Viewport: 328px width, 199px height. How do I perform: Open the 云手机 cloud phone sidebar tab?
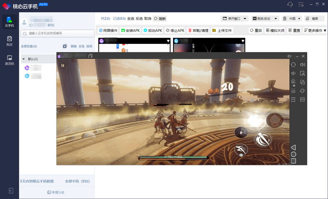[x=9, y=22]
